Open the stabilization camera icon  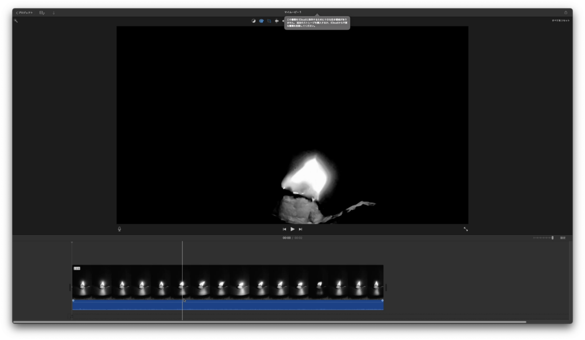pos(277,21)
